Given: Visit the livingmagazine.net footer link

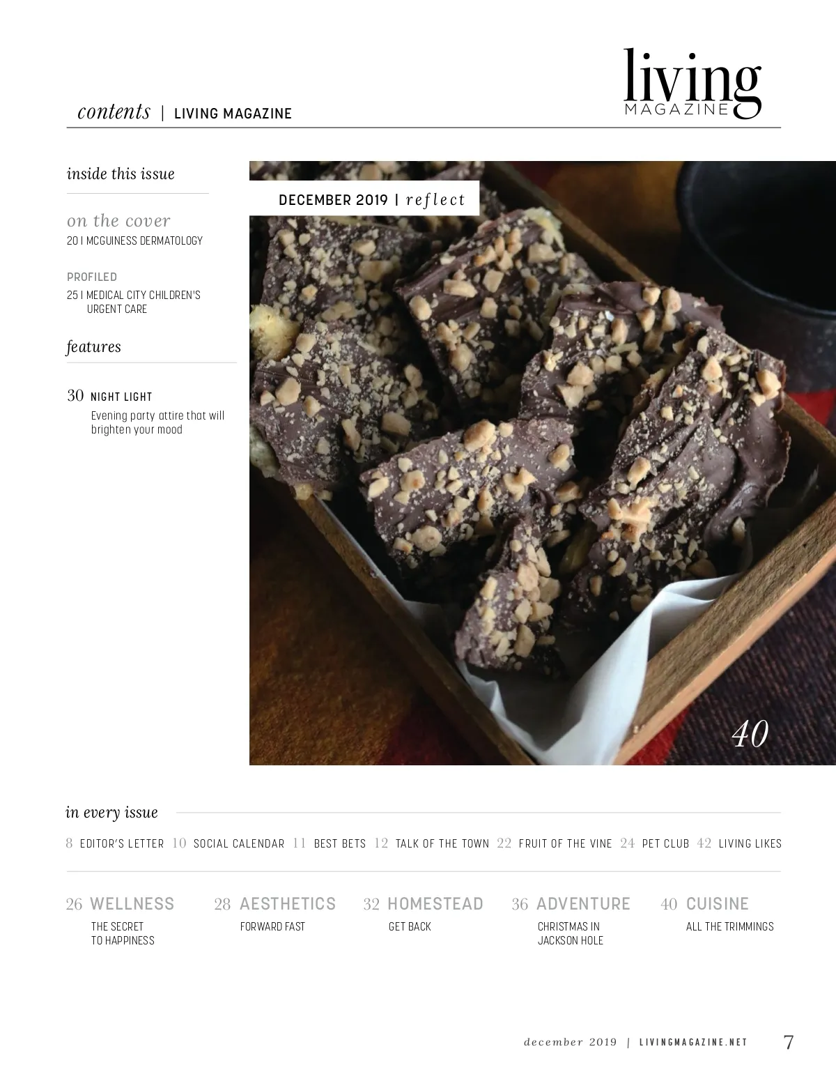Looking at the screenshot, I should click(x=693, y=1042).
